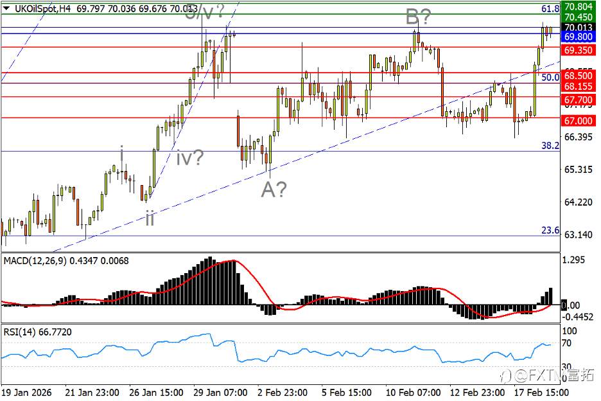Click the -0.4452 MACD scale value

point(578,317)
